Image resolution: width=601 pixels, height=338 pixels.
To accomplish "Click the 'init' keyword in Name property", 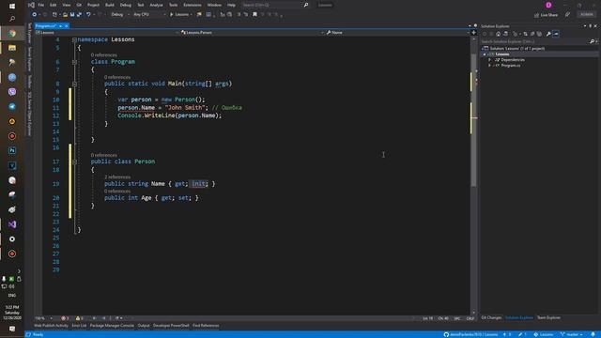I will pyautogui.click(x=198, y=184).
